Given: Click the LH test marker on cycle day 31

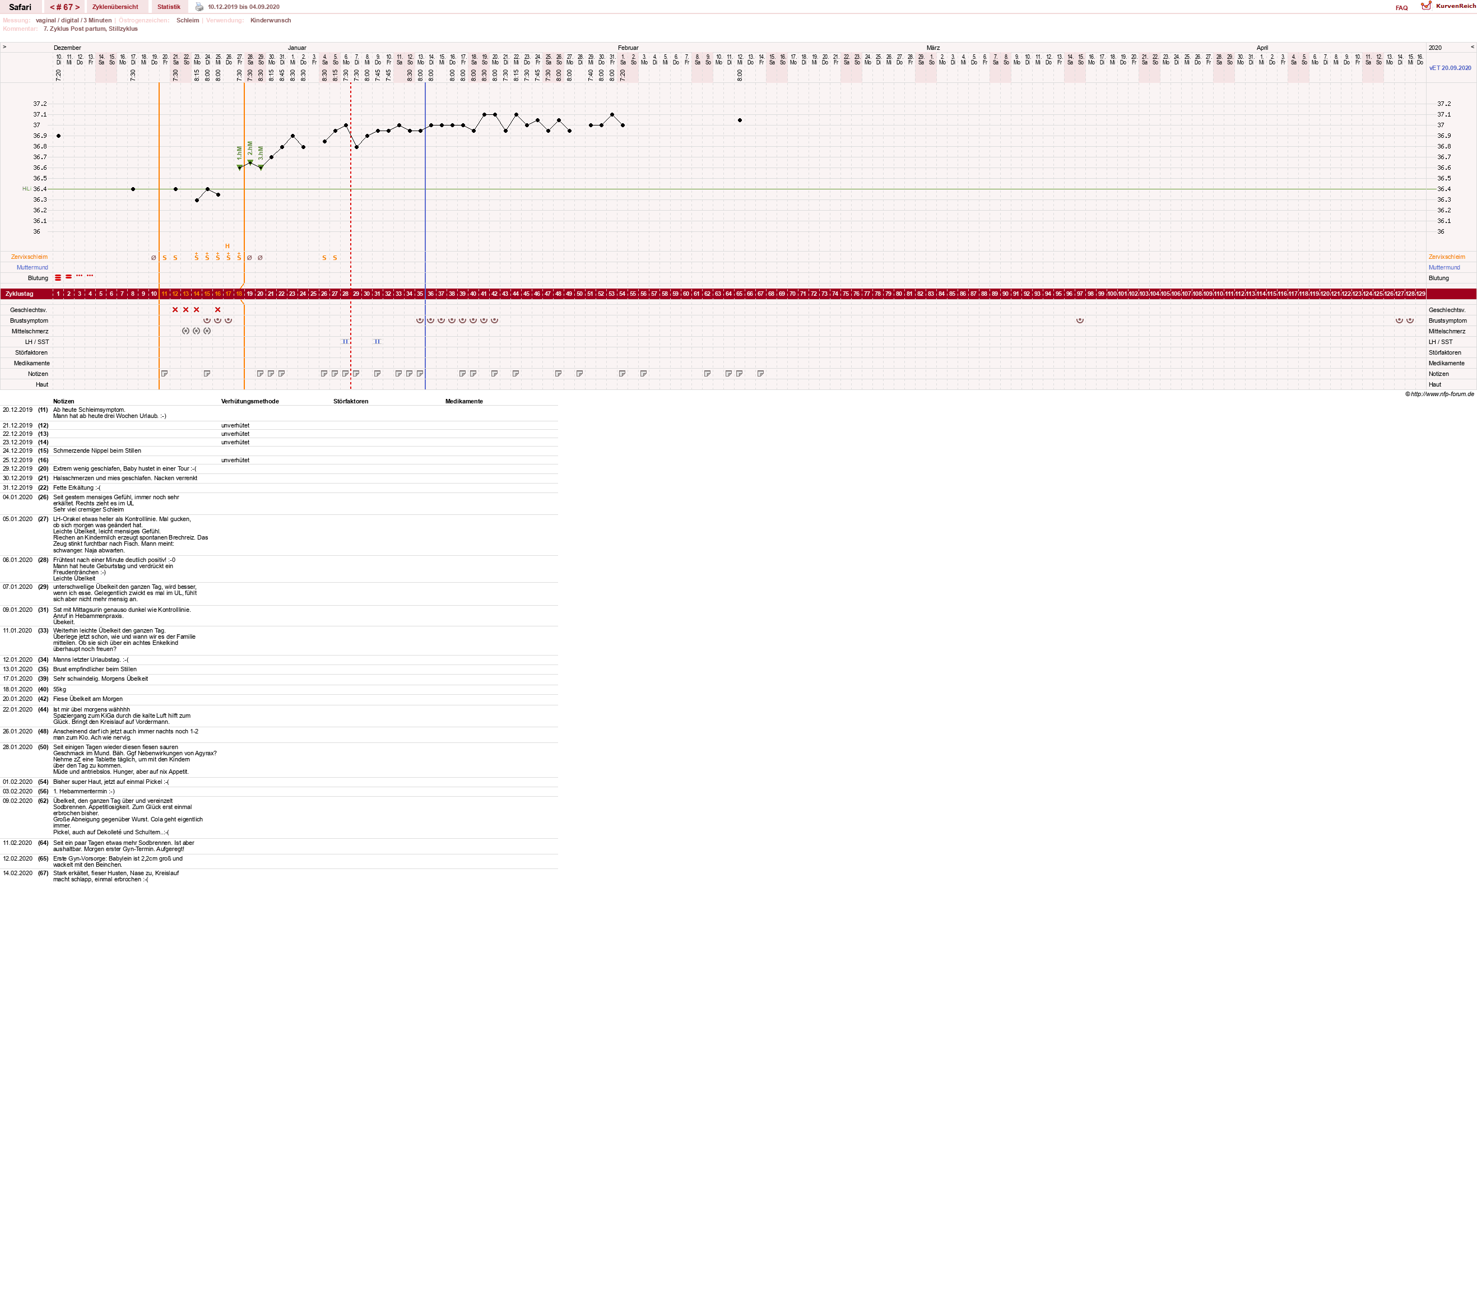Looking at the screenshot, I should coord(377,342).
